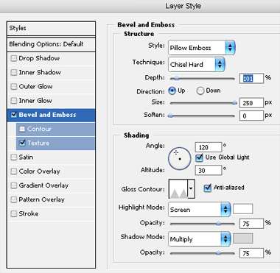The image size is (280, 273).
Task: Open the Gloss Contour picker arrow
Action: [192, 188]
